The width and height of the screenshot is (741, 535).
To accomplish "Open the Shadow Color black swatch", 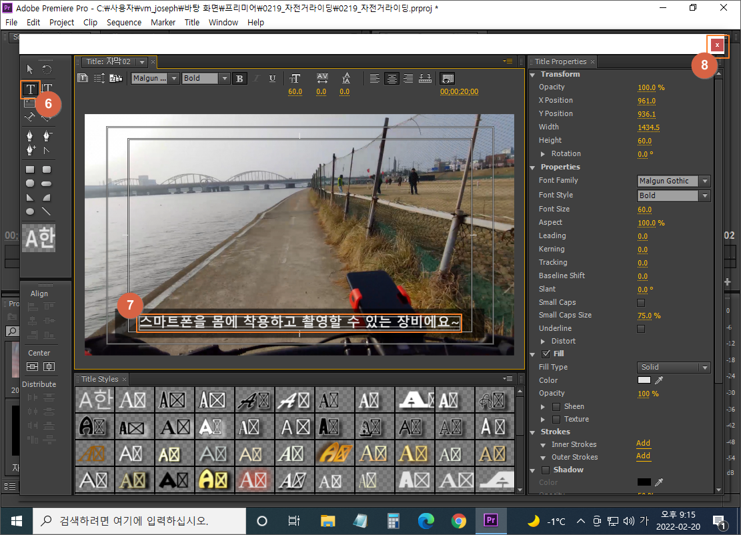I will (644, 482).
